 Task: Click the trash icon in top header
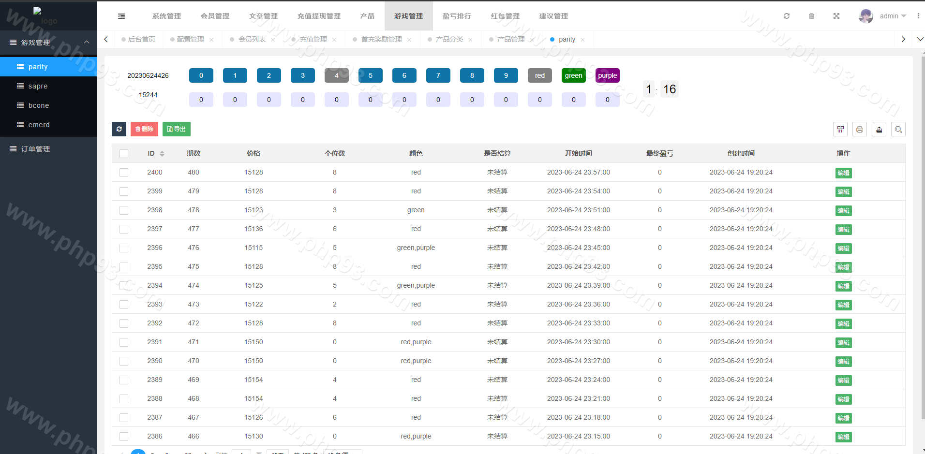pyautogui.click(x=811, y=16)
